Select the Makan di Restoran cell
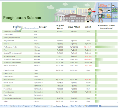The width and height of the screenshot is (119, 108). (x=10, y=65)
